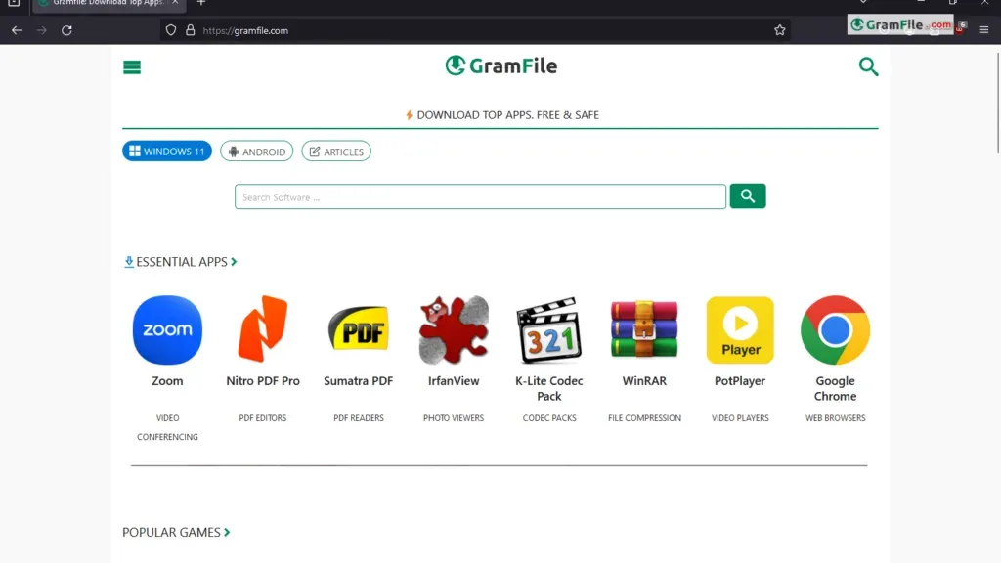Open the WinRAR icon
Image resolution: width=1001 pixels, height=563 pixels.
[644, 329]
